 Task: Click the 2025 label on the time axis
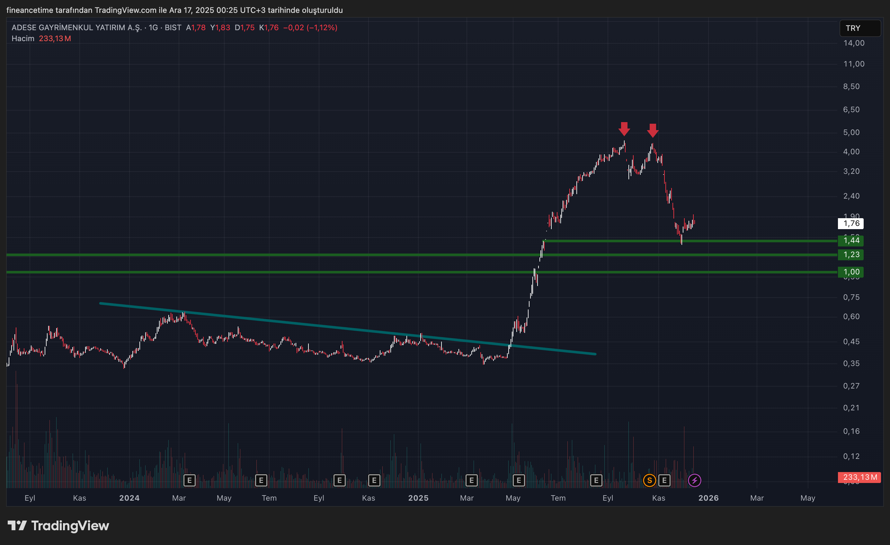418,498
